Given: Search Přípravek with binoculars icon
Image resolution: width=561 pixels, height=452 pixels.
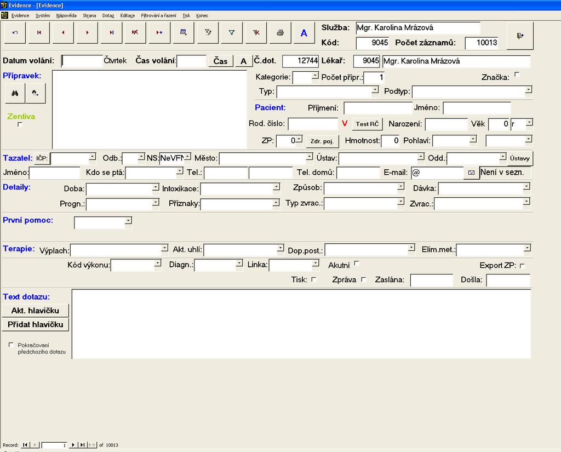Looking at the screenshot, I should [15, 93].
